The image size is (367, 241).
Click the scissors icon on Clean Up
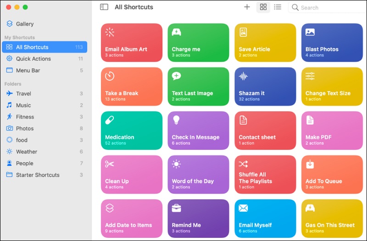[x=110, y=164]
